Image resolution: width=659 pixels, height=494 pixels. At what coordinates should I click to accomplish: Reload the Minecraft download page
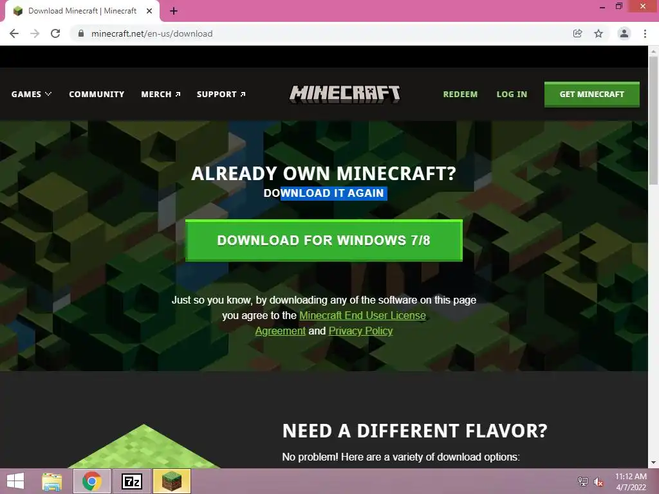[55, 33]
